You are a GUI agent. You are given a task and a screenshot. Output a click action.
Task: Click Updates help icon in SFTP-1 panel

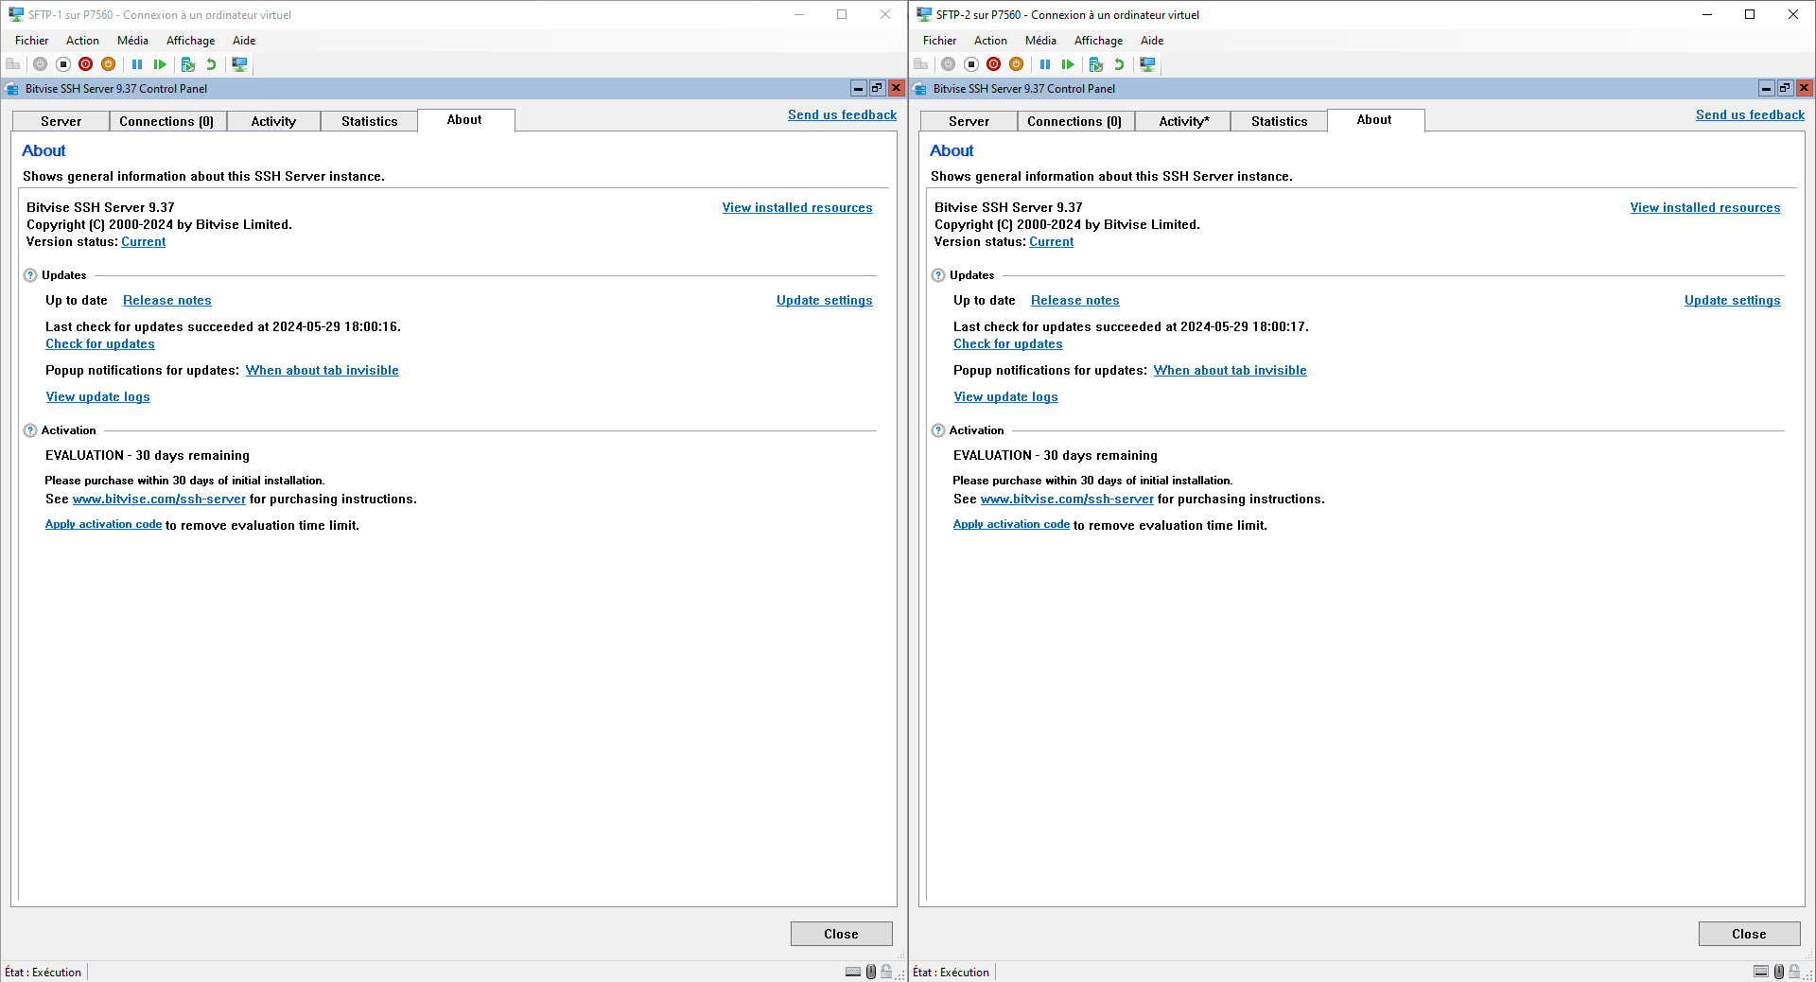click(30, 275)
